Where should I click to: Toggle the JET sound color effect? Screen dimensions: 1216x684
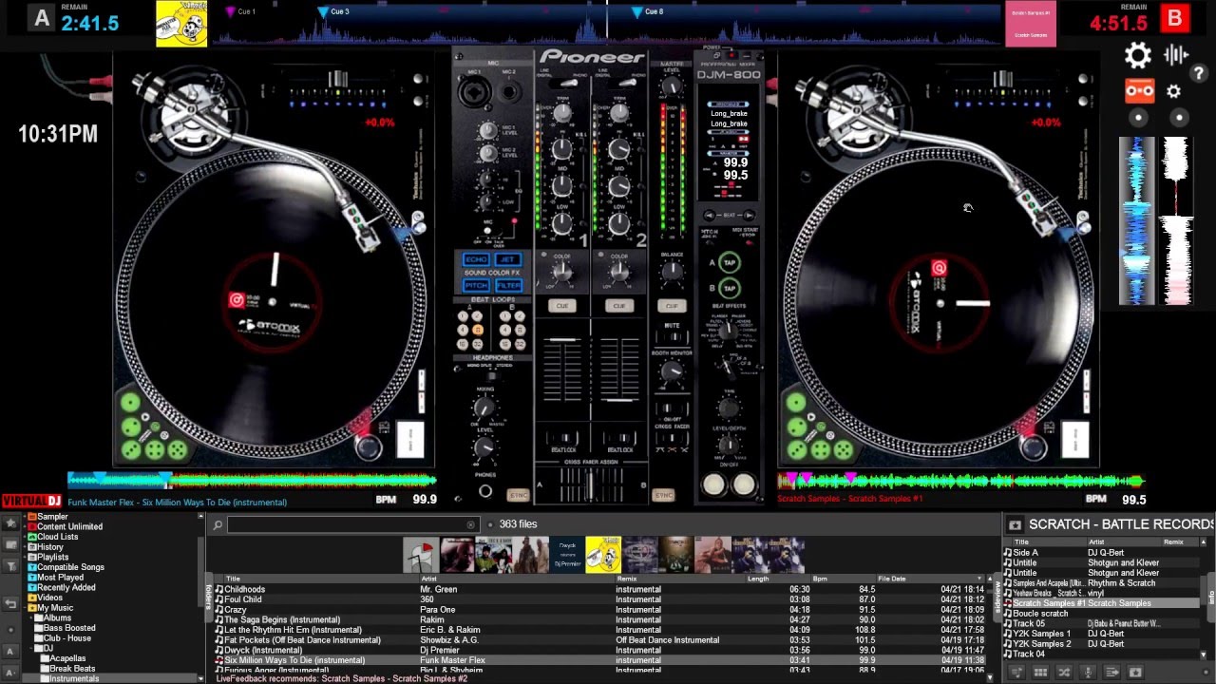[508, 259]
